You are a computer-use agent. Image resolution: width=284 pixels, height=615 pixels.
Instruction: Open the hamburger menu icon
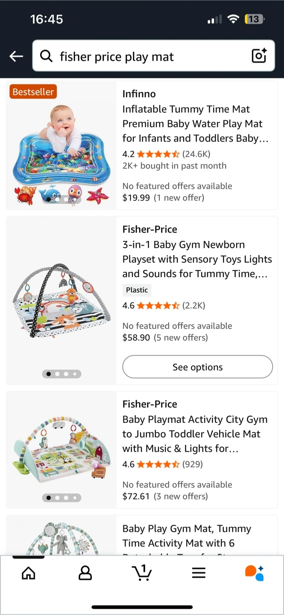pyautogui.click(x=199, y=573)
